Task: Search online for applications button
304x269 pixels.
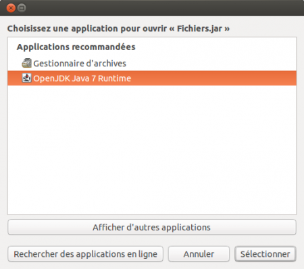Action: (85, 254)
